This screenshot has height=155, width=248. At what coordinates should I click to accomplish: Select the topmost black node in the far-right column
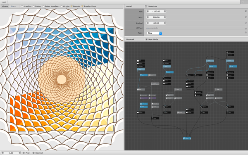point(230,52)
